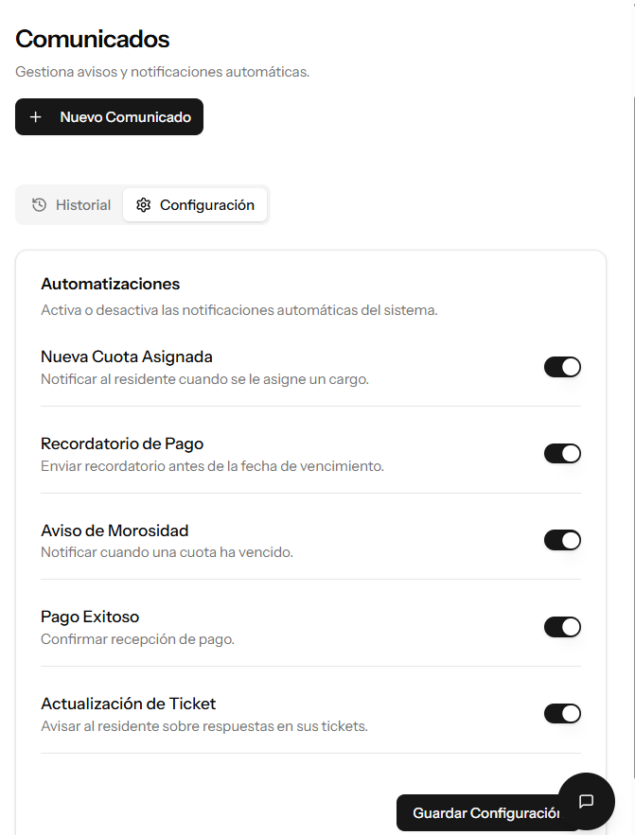Disable Pago Exitoso confirmation

point(563,626)
